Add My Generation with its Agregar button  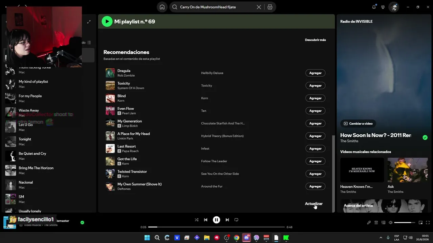[x=315, y=123]
